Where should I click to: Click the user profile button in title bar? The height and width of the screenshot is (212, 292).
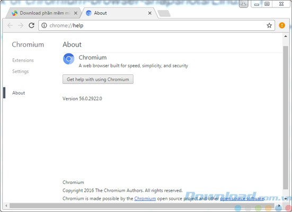(244, 4)
